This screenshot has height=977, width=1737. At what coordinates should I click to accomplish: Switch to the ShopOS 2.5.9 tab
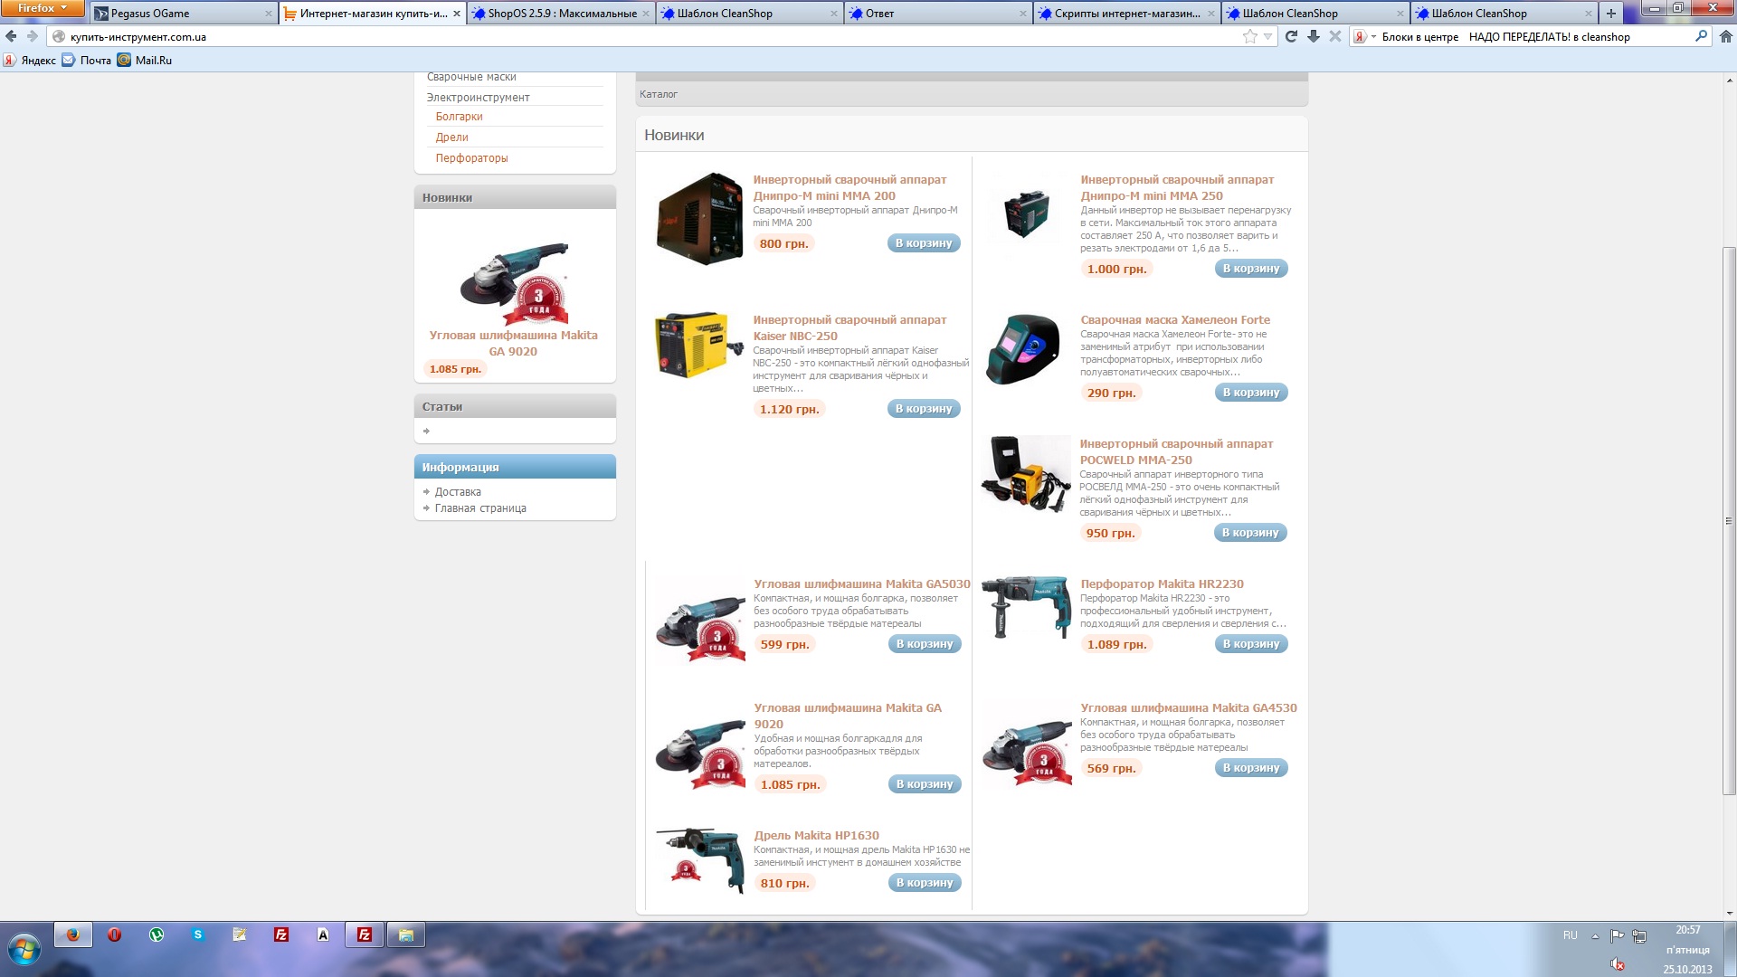561,13
